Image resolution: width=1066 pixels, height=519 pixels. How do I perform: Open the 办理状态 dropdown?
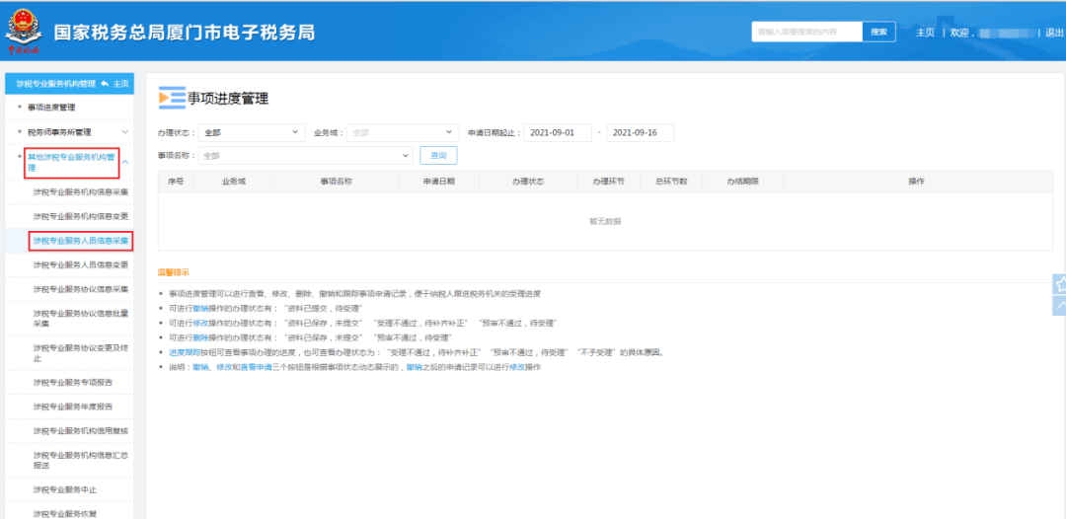tap(252, 132)
